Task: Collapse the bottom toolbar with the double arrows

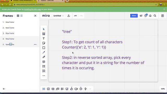Action: 90,89
